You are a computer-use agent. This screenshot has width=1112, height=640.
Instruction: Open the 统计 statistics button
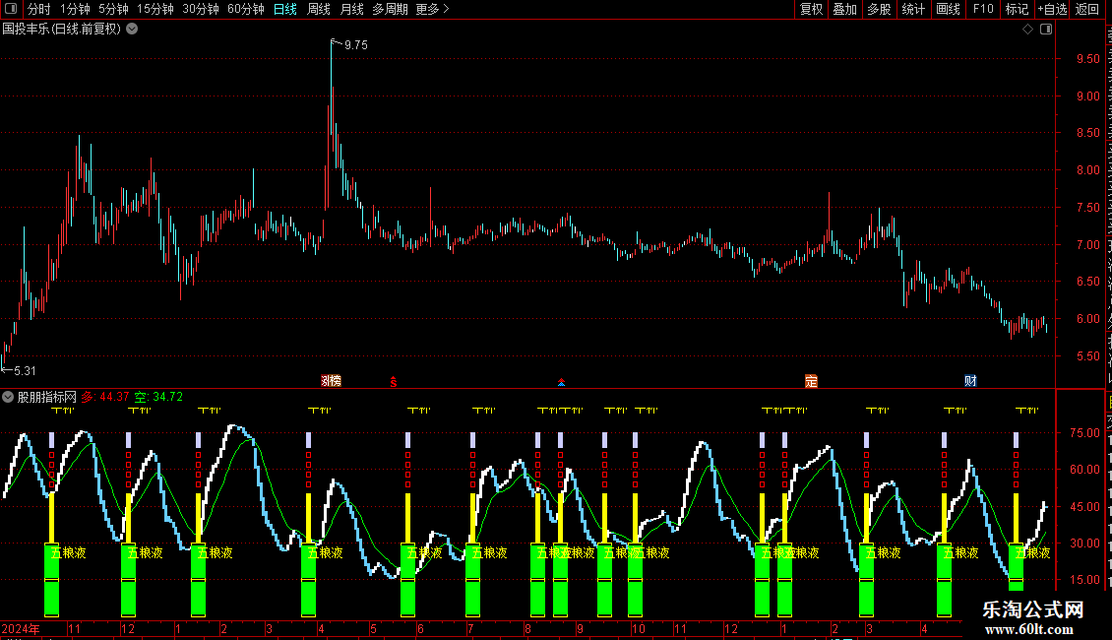913,9
